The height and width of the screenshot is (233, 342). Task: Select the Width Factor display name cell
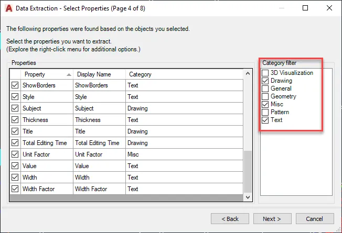(99, 189)
